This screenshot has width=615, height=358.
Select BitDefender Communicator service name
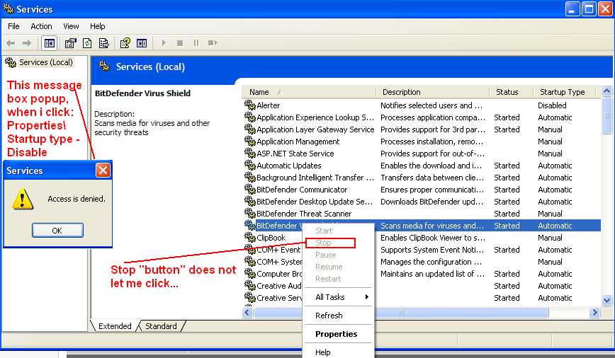(302, 190)
